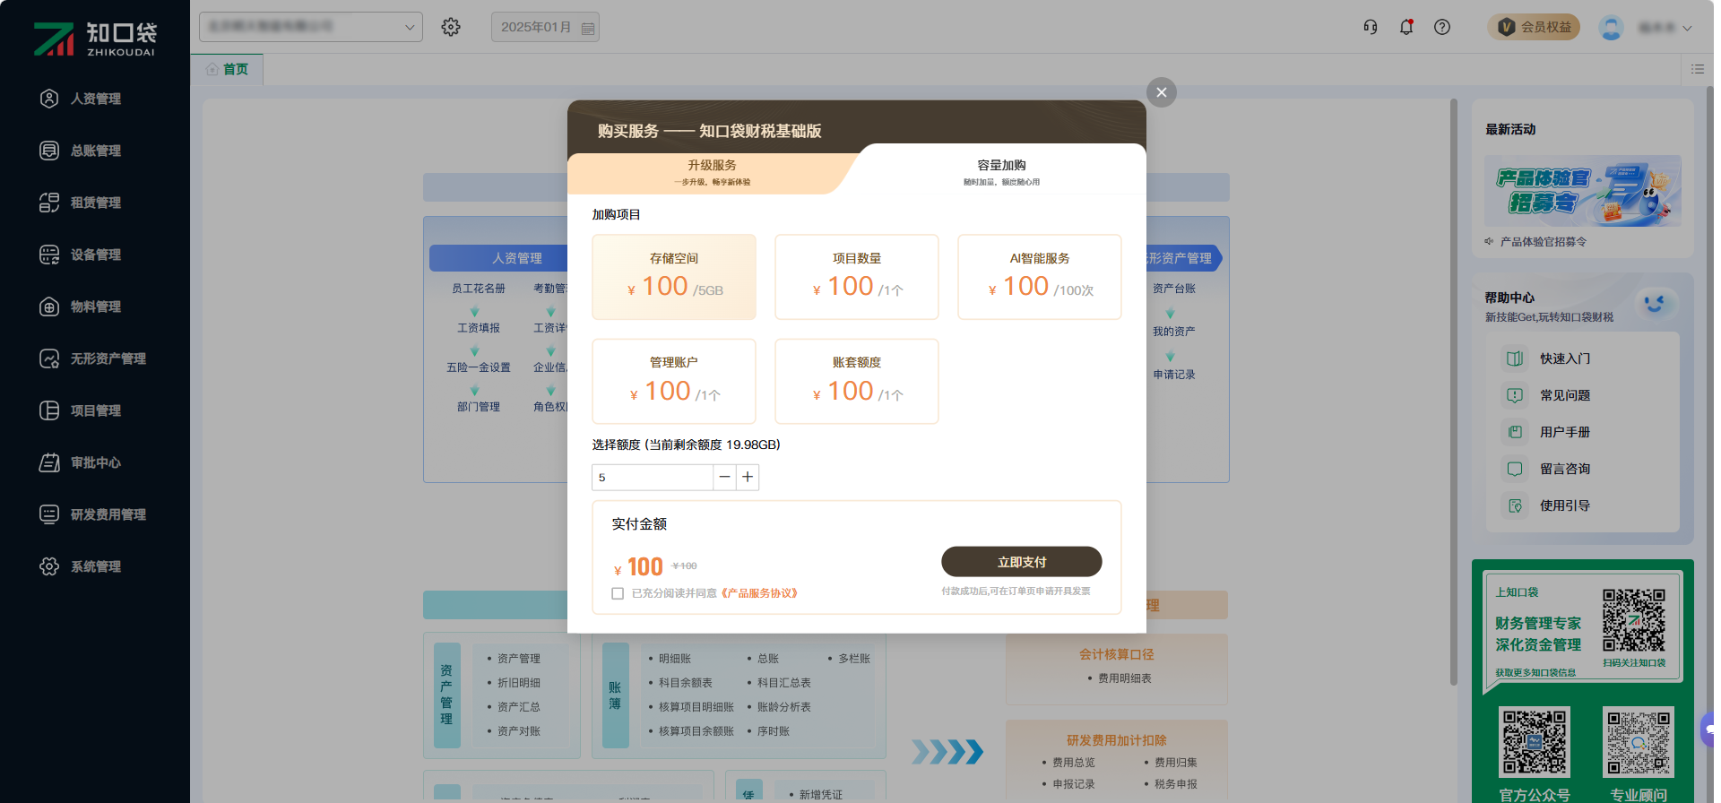The width and height of the screenshot is (1721, 803).
Task: Open the 租赁管理 sidebar icon
Action: click(x=49, y=203)
